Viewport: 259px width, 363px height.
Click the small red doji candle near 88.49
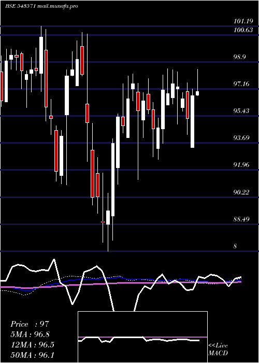(x=103, y=222)
